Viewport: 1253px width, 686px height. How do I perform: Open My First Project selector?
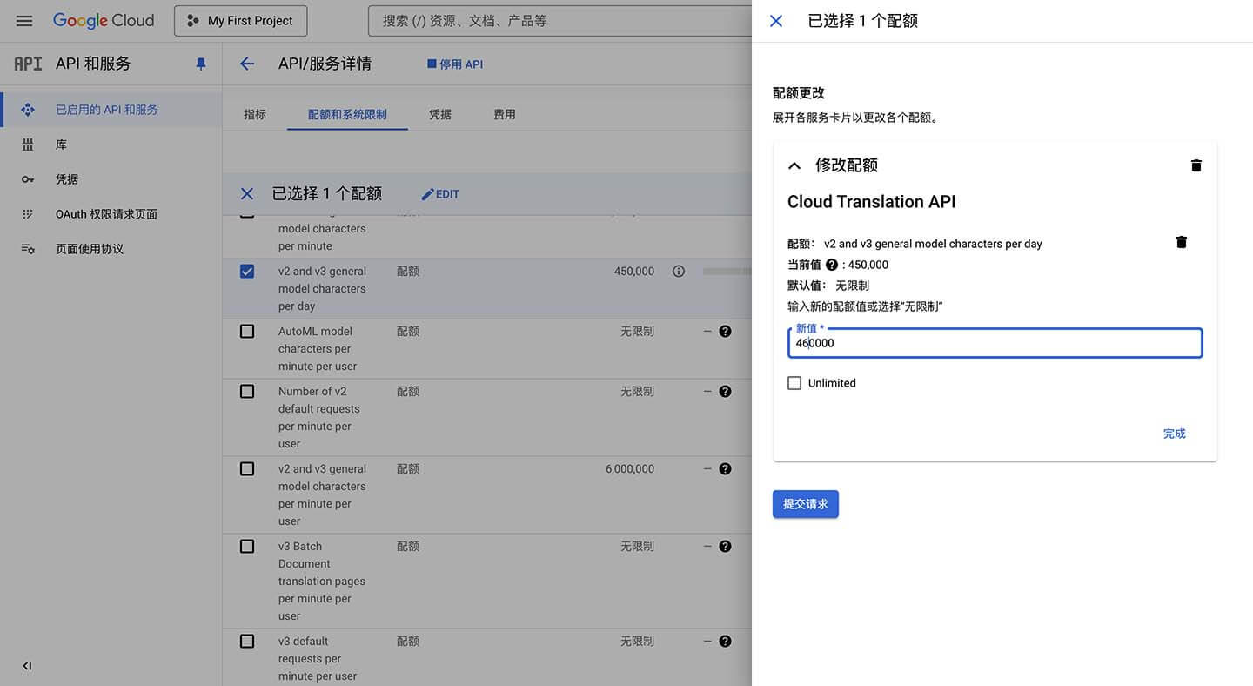coord(240,21)
